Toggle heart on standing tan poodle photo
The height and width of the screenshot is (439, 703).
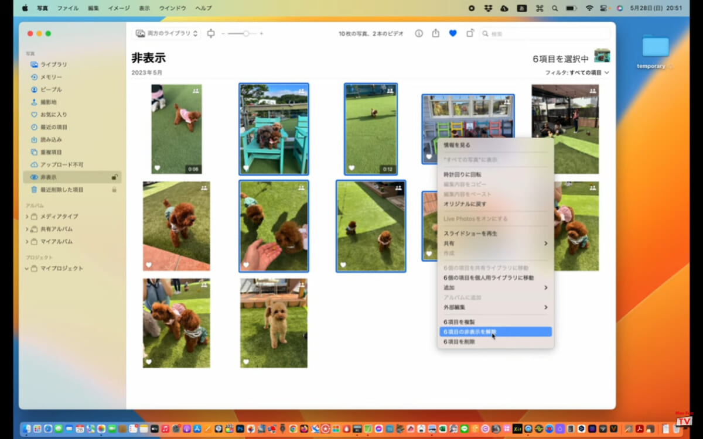click(246, 362)
